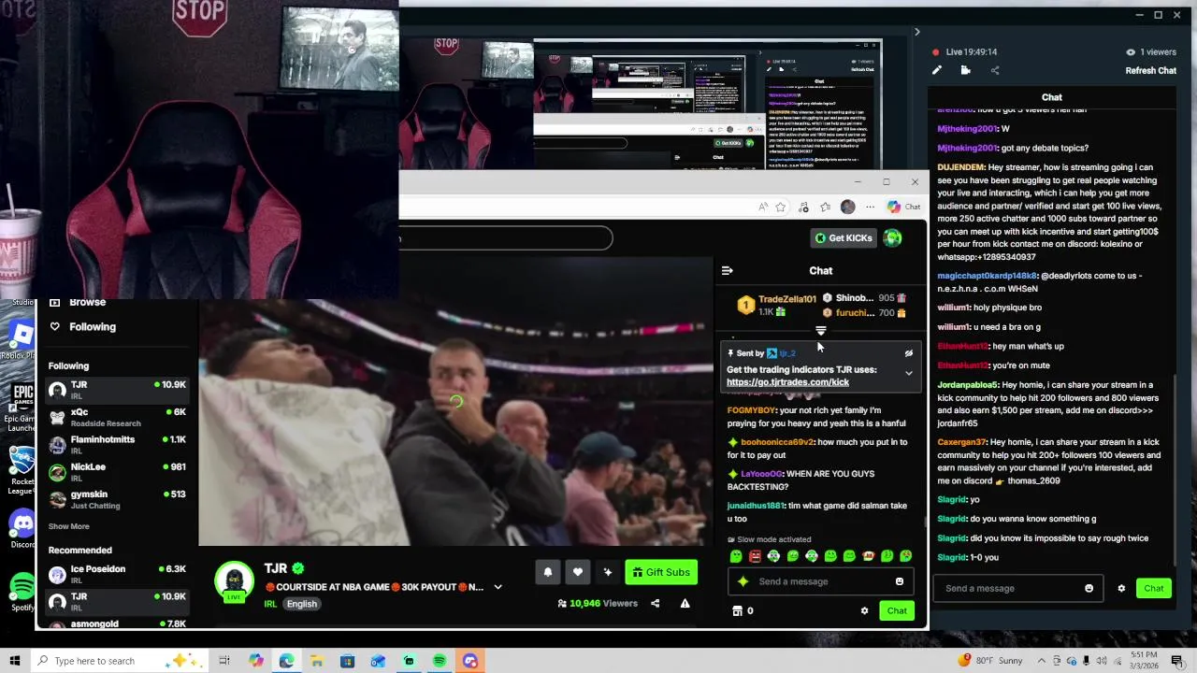Viewport: 1197px width, 673px height.
Task: Expand the pinned message chevron
Action: (908, 373)
